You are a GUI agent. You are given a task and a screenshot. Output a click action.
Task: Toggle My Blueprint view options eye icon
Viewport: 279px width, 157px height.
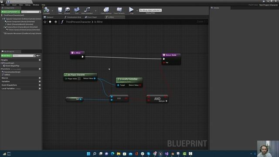pyautogui.click(x=38, y=55)
